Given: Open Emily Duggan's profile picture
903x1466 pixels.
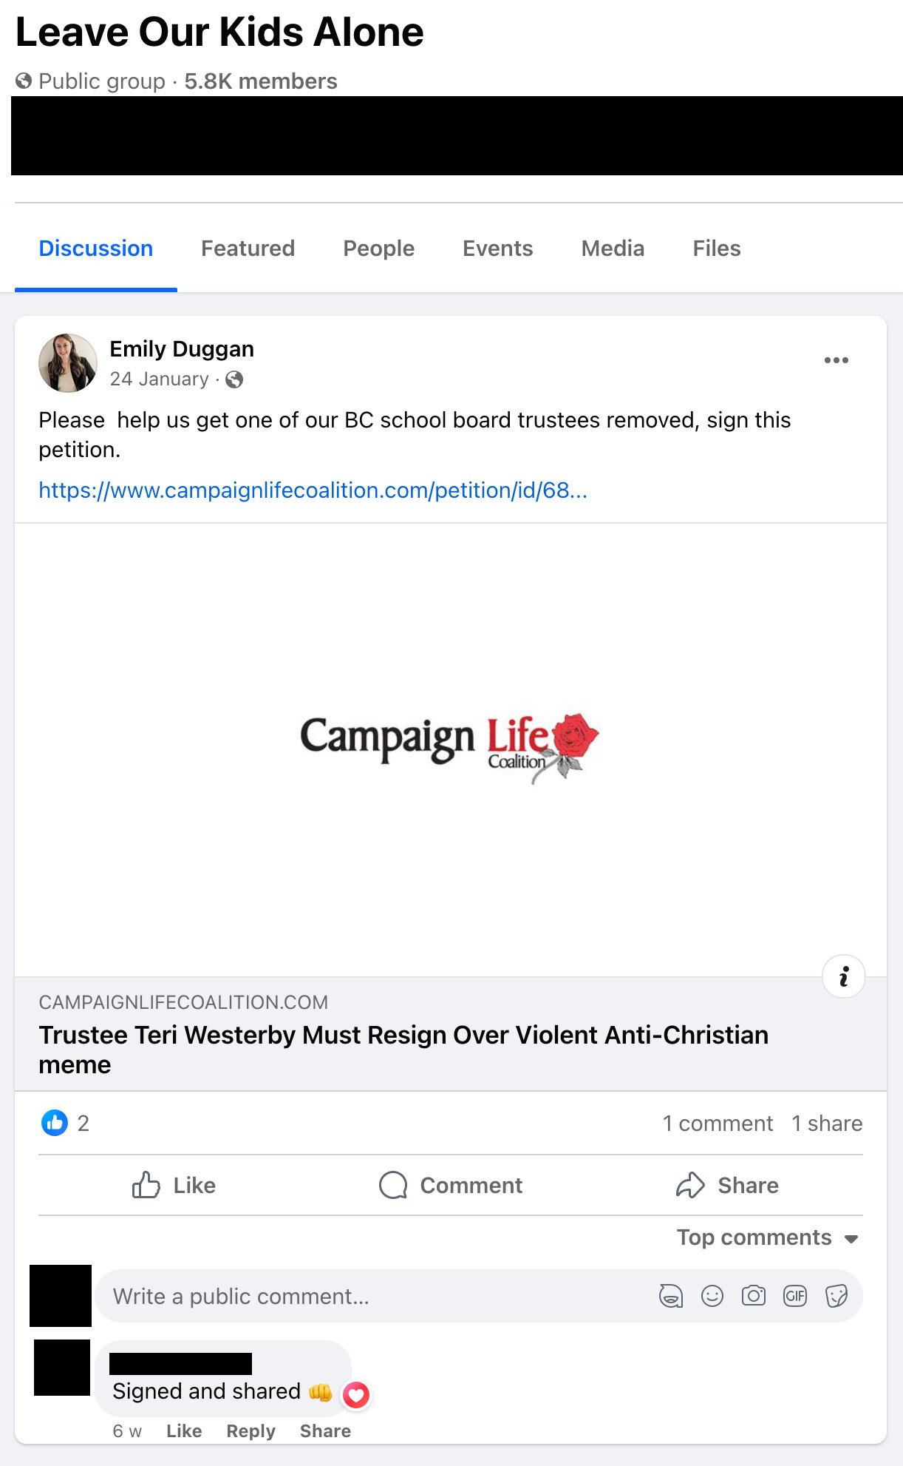Looking at the screenshot, I should (x=68, y=362).
